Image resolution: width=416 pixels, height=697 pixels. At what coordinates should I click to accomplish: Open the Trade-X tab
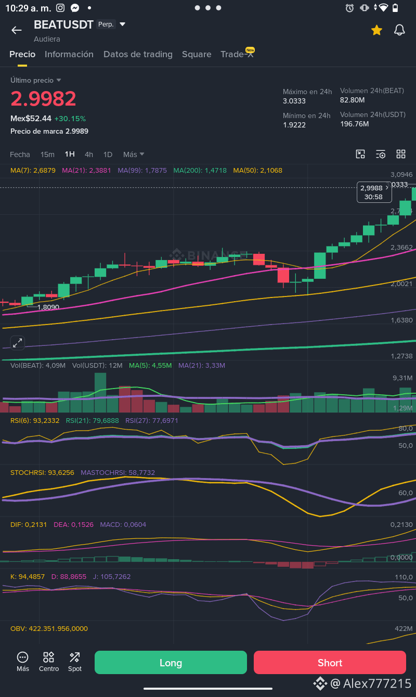click(237, 54)
